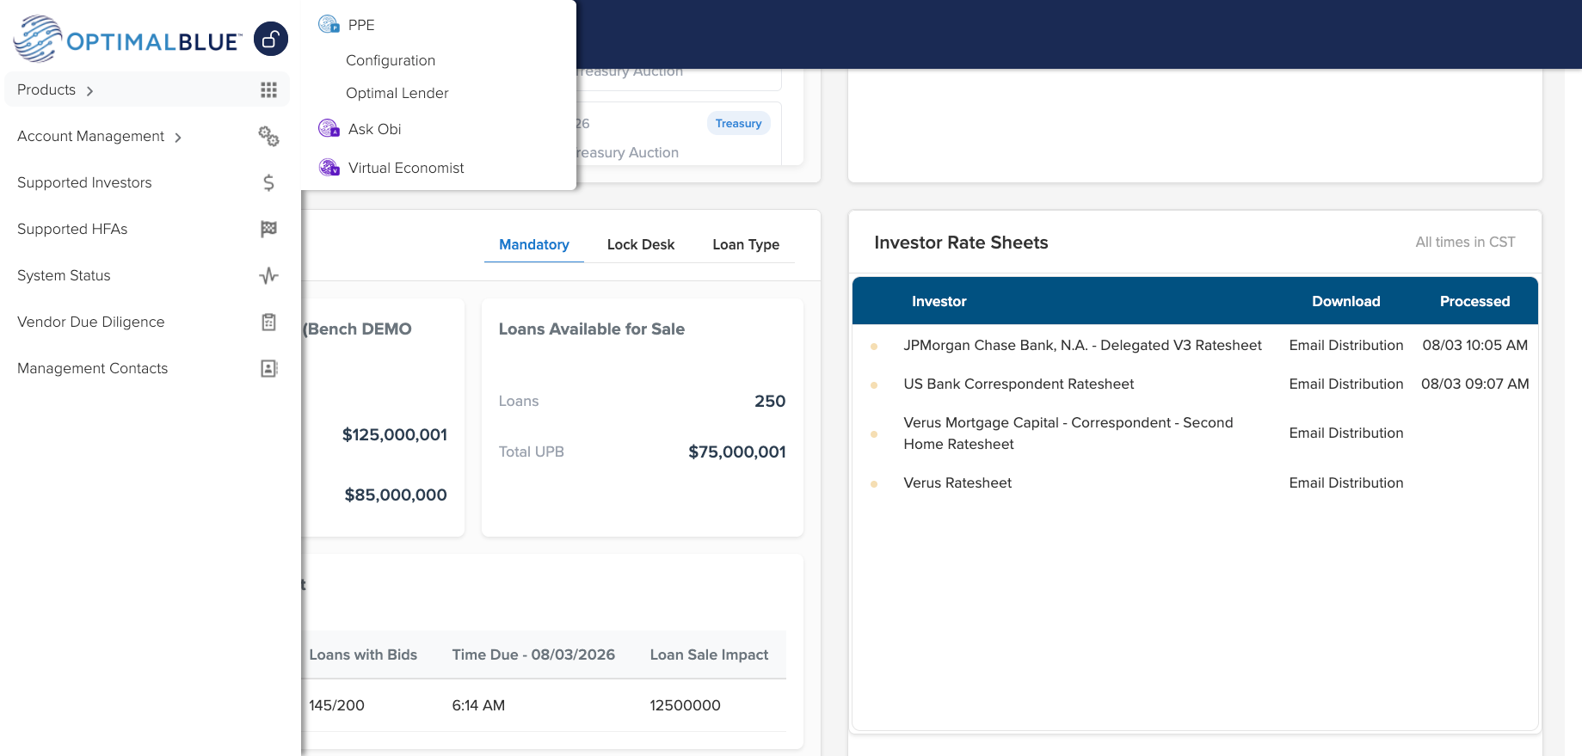Click the Loans Available for Sale heading
The width and height of the screenshot is (1582, 756).
tap(592, 329)
